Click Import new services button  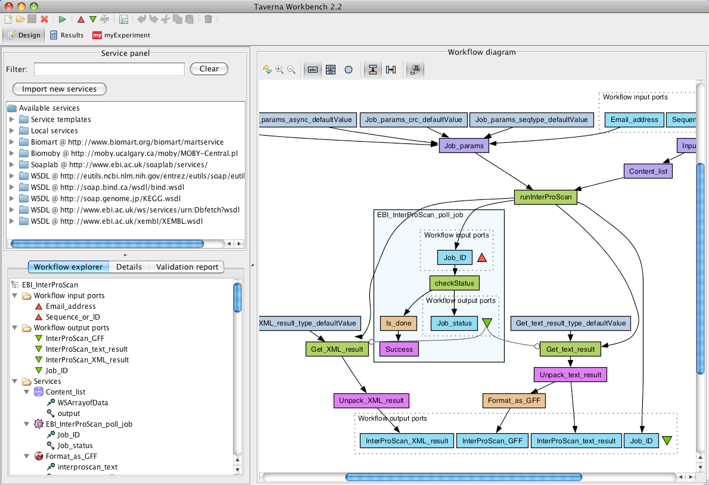point(59,89)
